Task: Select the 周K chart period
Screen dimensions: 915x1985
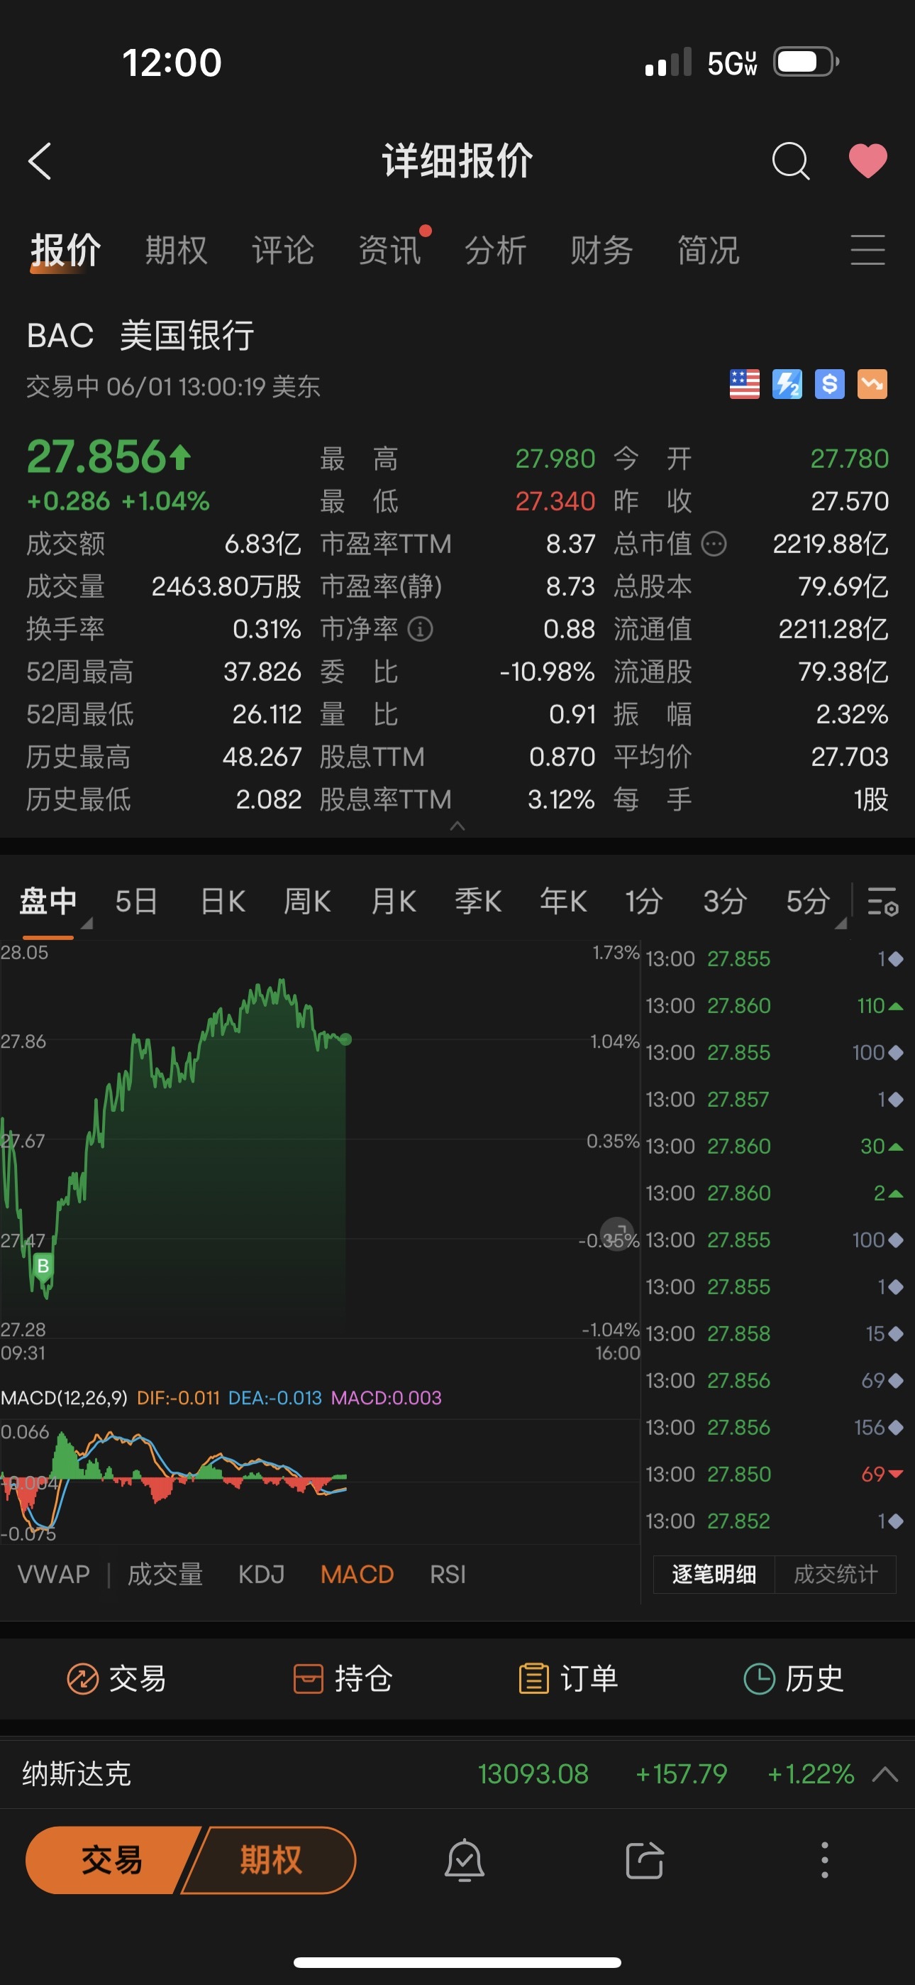Action: click(x=306, y=901)
